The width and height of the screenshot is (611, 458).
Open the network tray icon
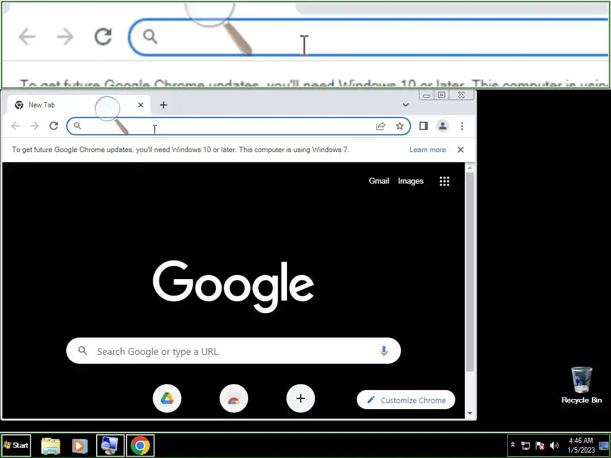[x=526, y=445]
